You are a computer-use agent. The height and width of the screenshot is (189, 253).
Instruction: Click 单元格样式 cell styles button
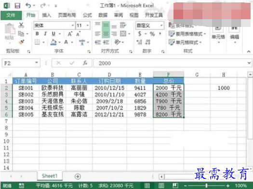[x=185, y=42]
